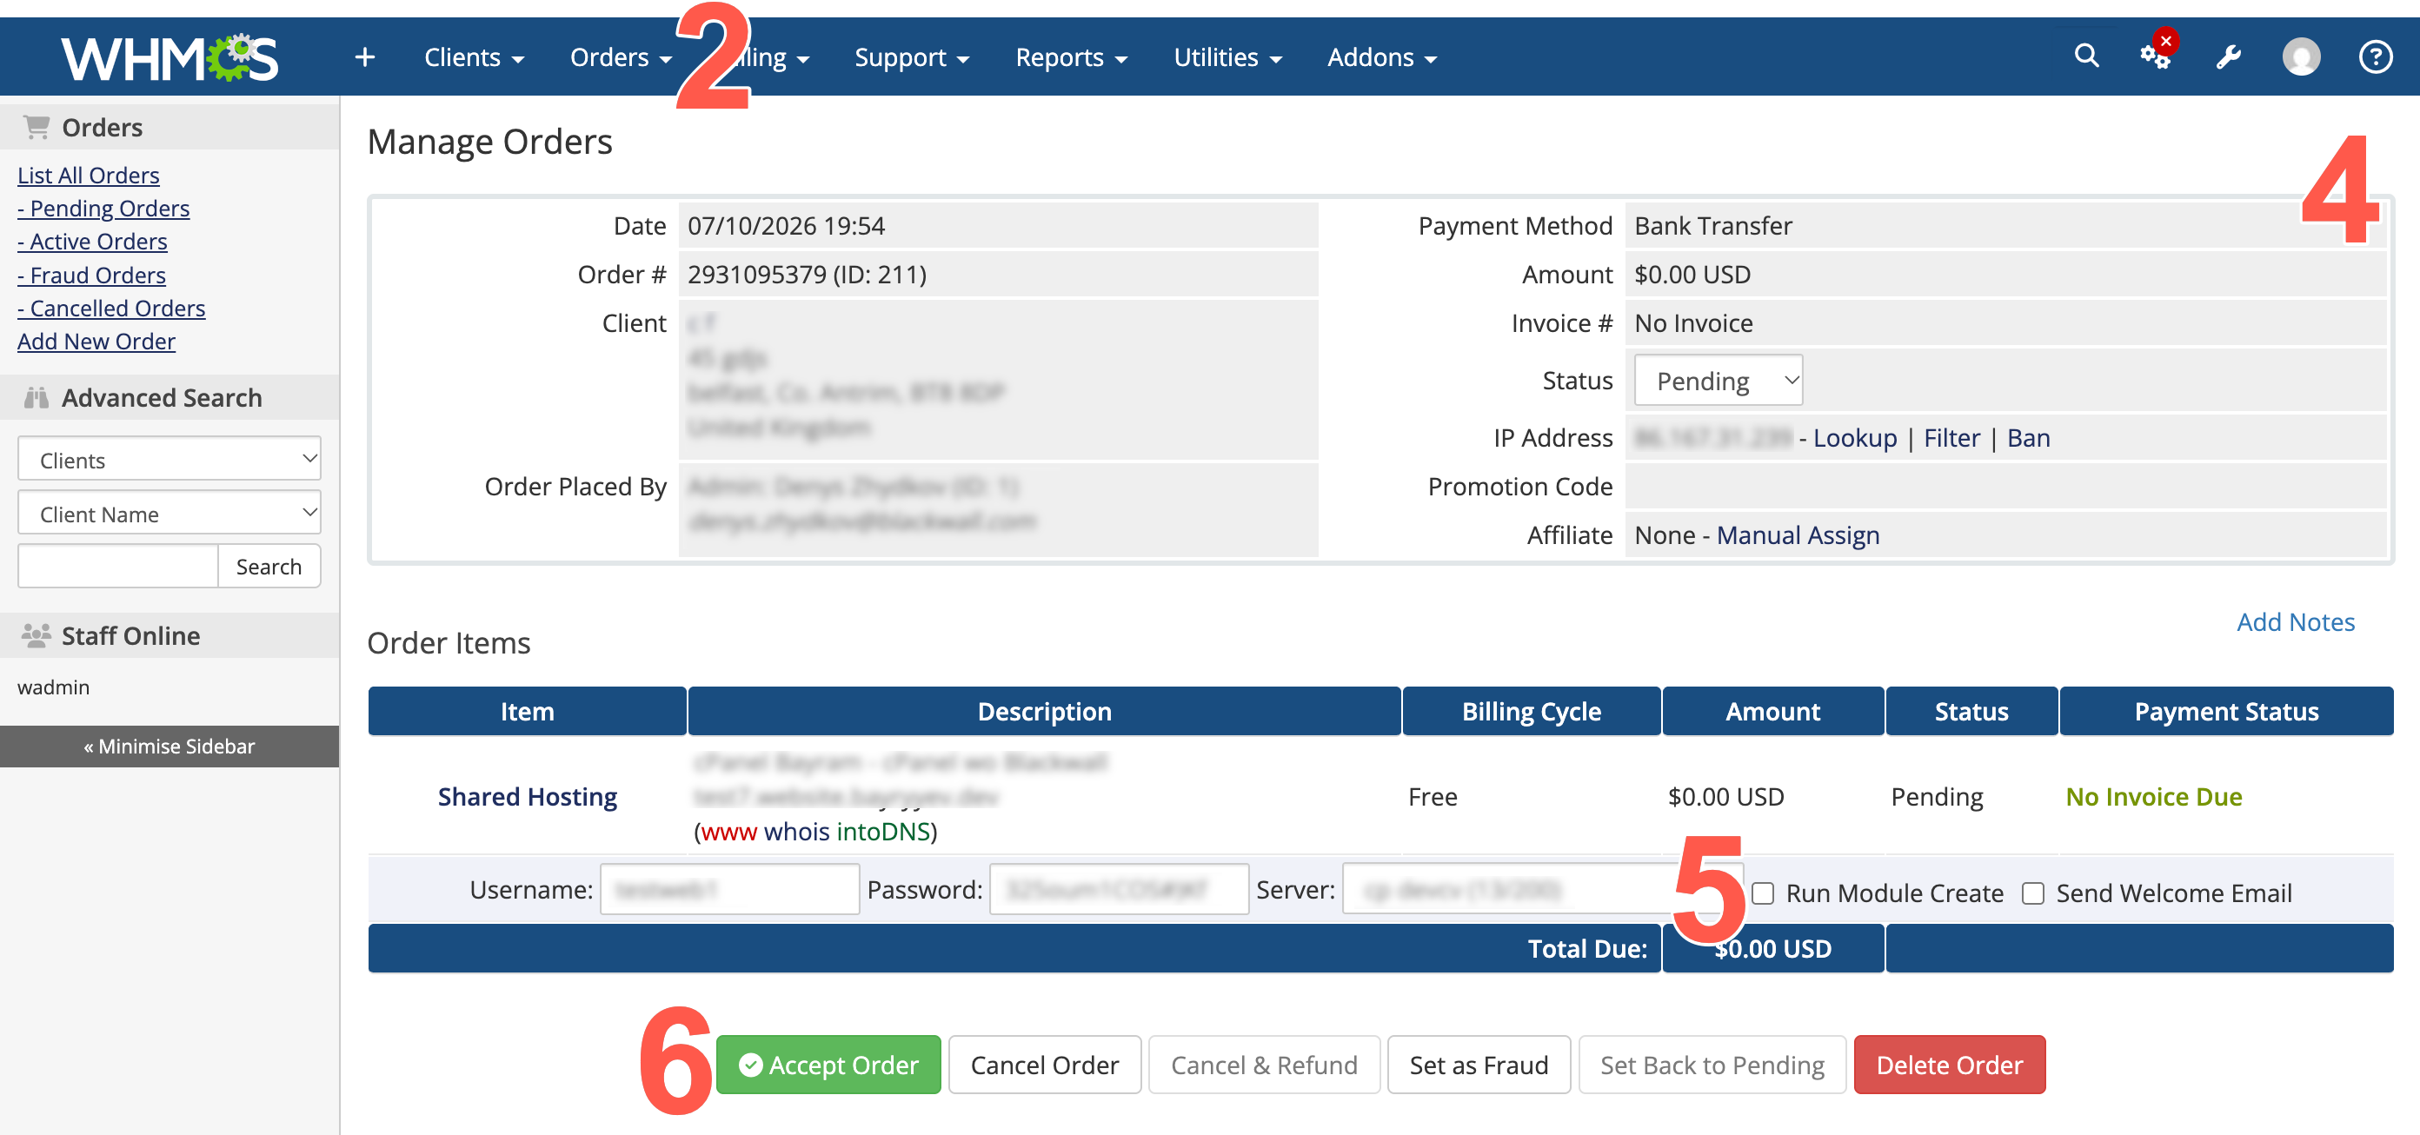Click the Delete Order button
2420x1135 pixels.
tap(1950, 1065)
